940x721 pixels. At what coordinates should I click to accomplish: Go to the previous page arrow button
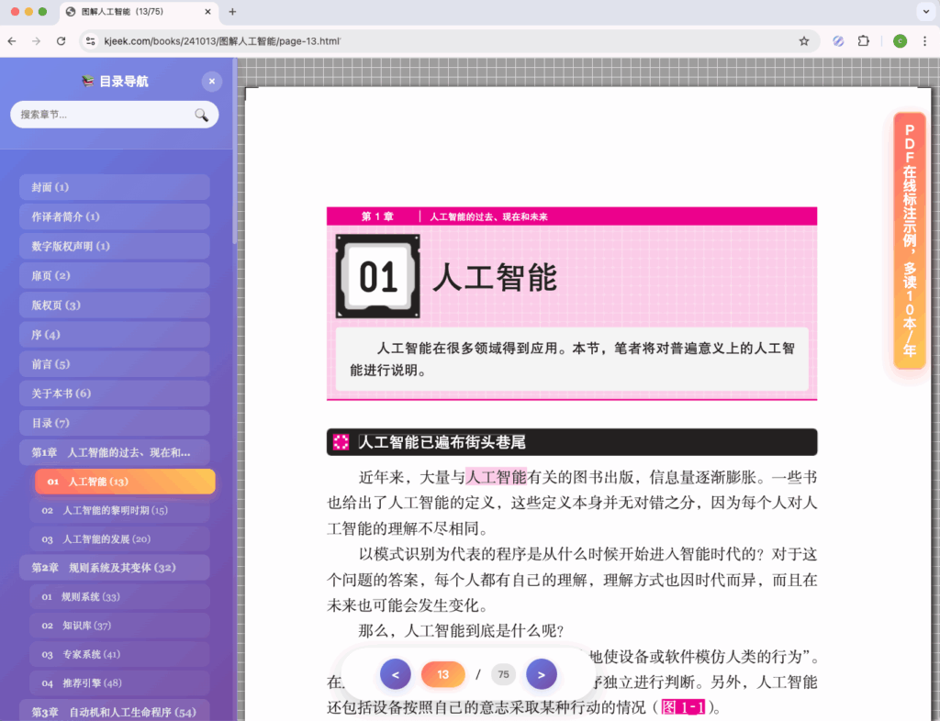click(x=395, y=674)
